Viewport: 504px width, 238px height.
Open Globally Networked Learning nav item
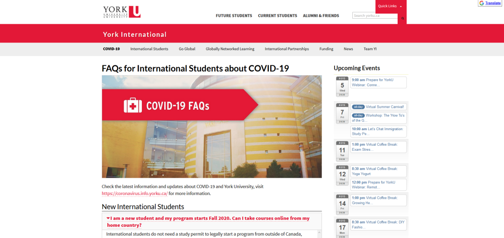tap(230, 49)
